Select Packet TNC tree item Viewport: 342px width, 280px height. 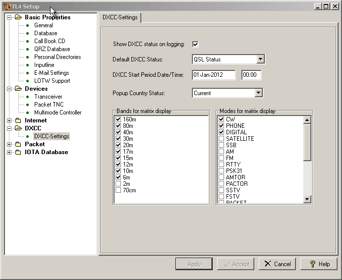(49, 105)
